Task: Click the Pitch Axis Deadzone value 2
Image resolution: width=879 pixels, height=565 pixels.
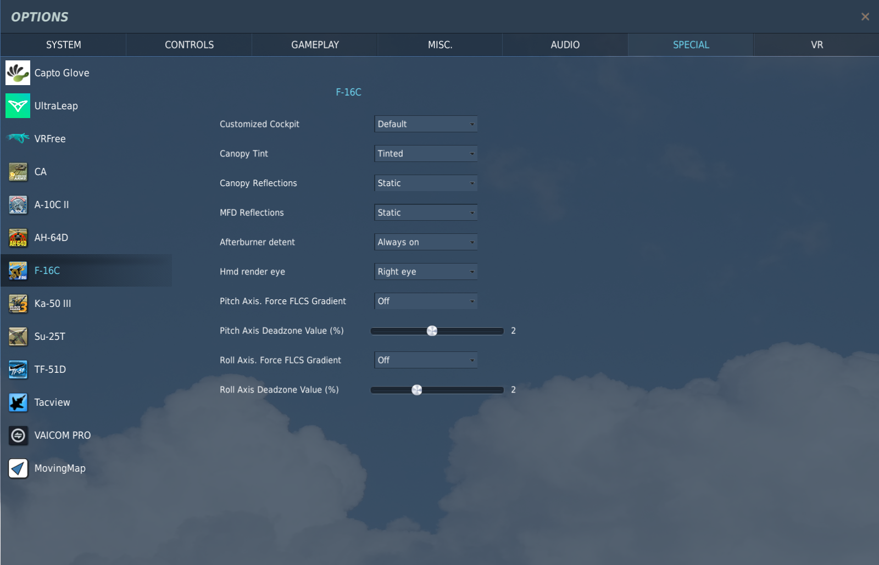Action: (513, 331)
